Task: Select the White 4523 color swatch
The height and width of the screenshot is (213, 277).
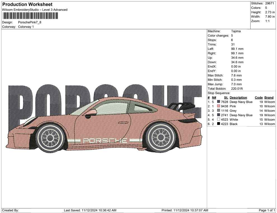Action: (219, 119)
